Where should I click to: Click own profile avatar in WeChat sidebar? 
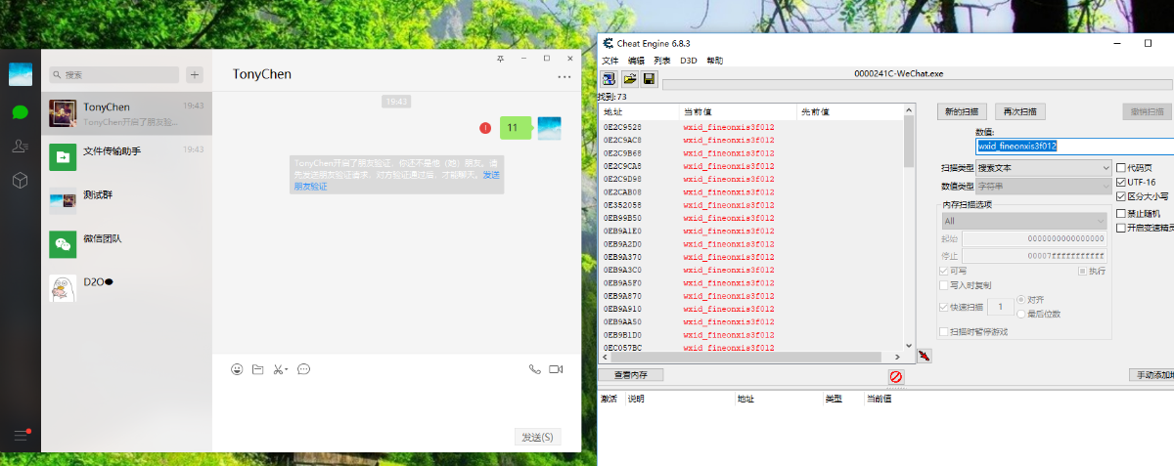[x=21, y=74]
